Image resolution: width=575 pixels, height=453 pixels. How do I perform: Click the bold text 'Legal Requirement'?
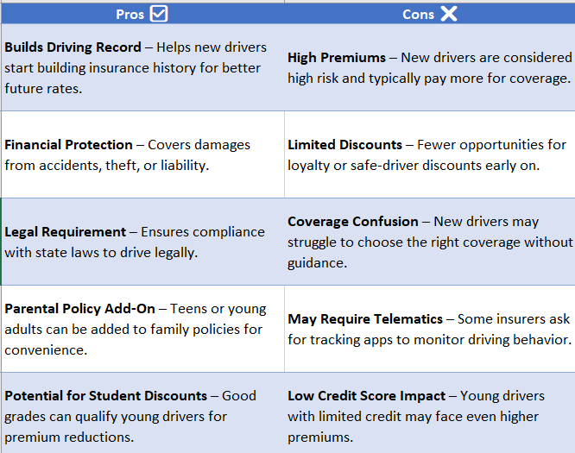coord(66,232)
